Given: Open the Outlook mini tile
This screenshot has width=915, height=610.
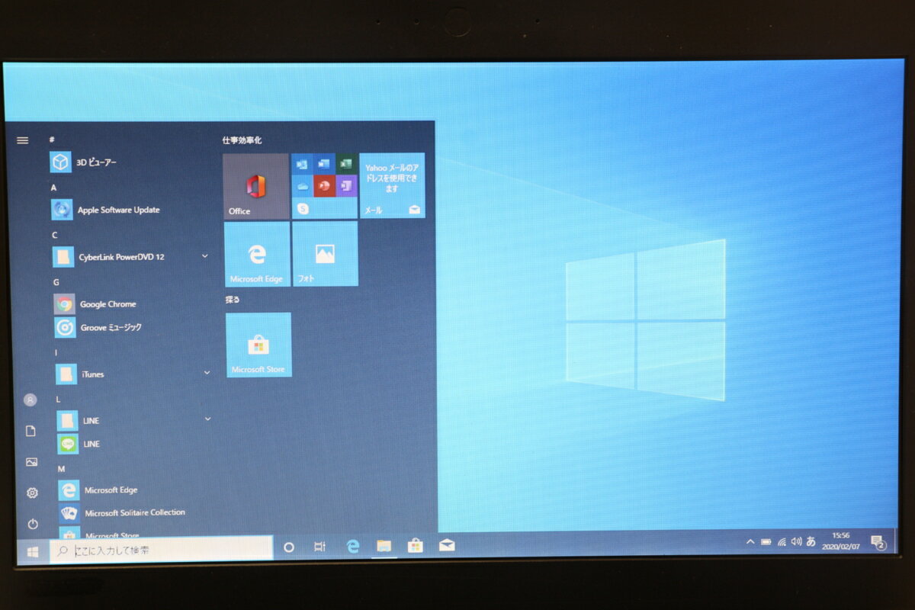Looking at the screenshot, I should pos(302,163).
